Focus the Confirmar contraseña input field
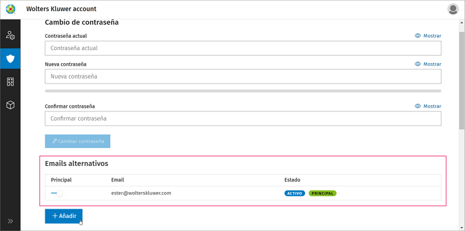 (x=243, y=118)
